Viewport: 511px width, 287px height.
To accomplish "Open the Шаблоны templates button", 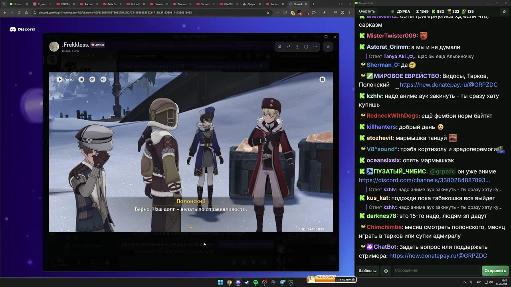I will pyautogui.click(x=367, y=271).
